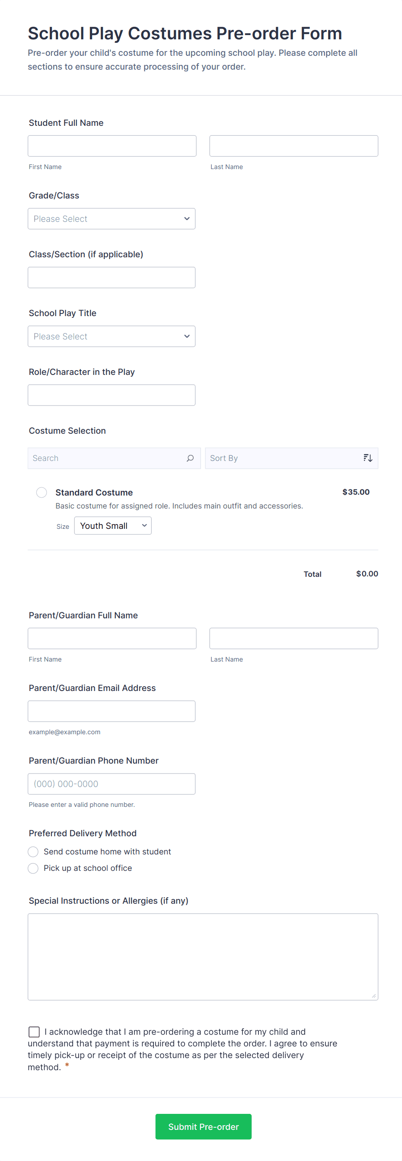
Task: Open the Sort By dropdown
Action: coord(284,458)
